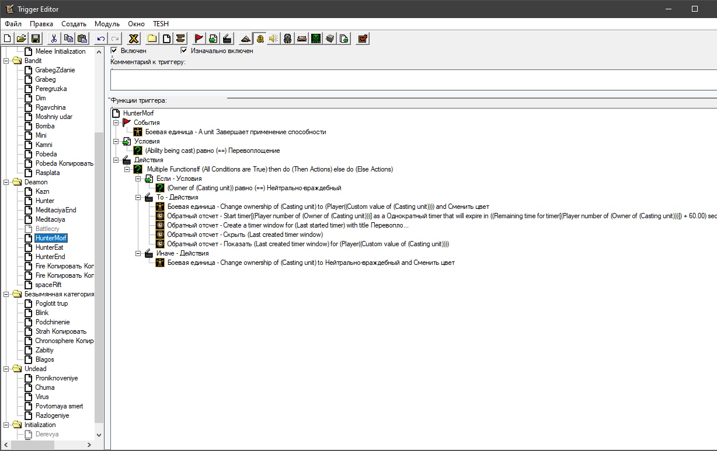
Task: Create a new category with folder icon
Action: (152, 39)
